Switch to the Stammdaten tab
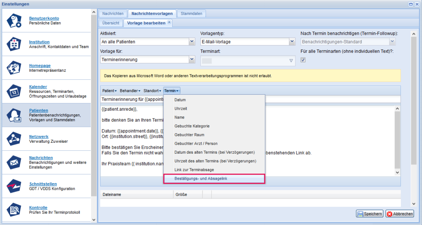 191,13
